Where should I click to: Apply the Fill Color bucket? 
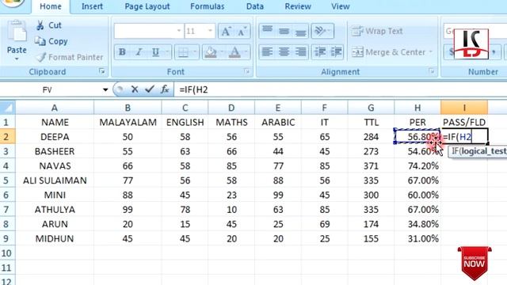[211, 51]
